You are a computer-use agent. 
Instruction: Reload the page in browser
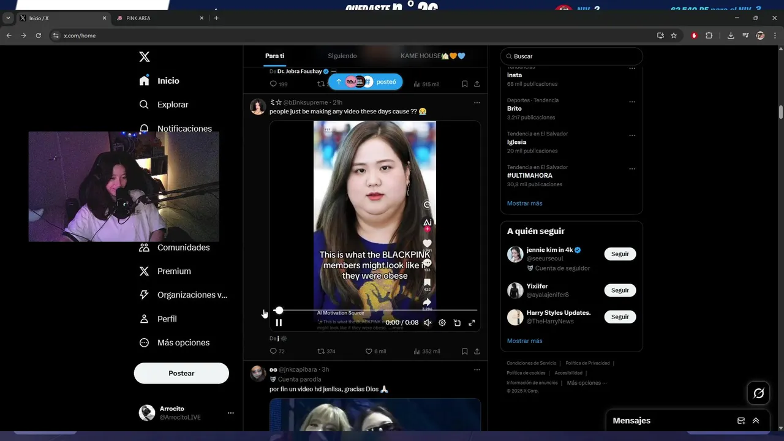pos(38,36)
